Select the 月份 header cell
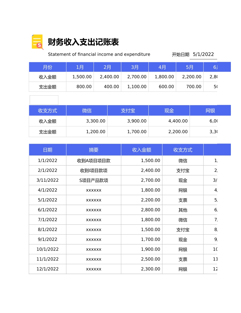Image resolution: width=241 pixels, height=313 pixels. coord(47,67)
